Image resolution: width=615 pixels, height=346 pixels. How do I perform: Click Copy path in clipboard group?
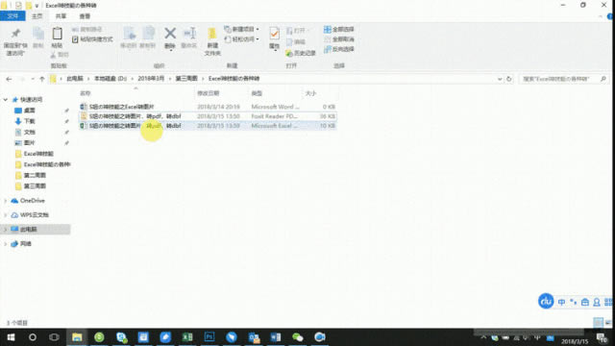(87, 30)
